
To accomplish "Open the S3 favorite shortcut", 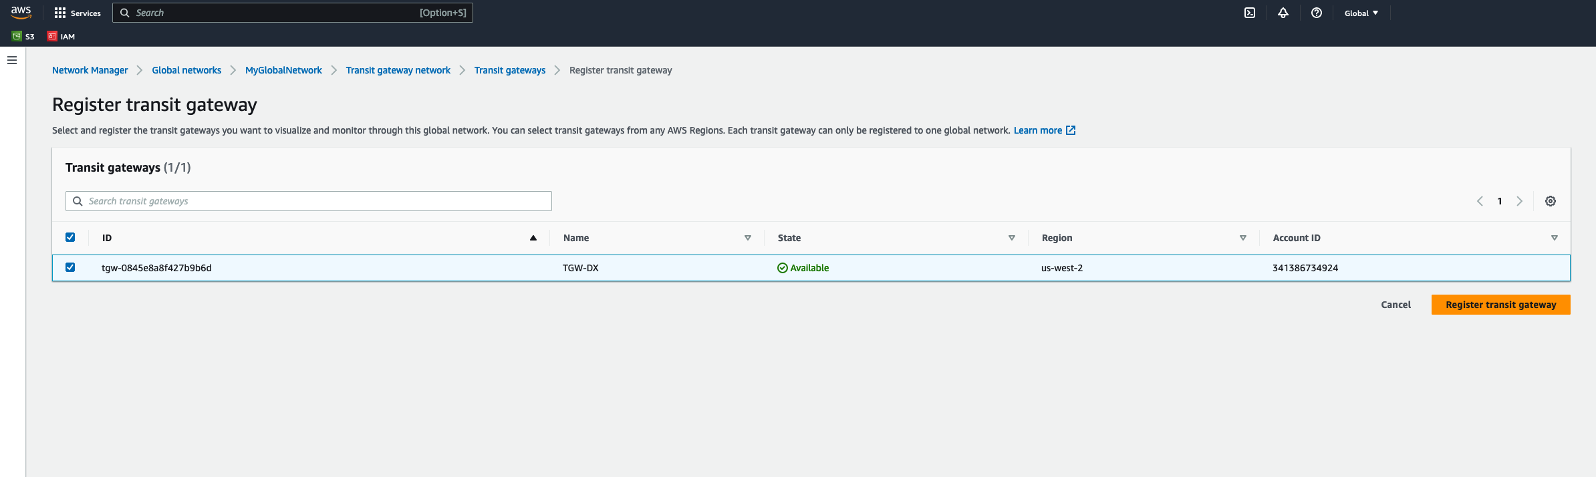I will [x=23, y=36].
